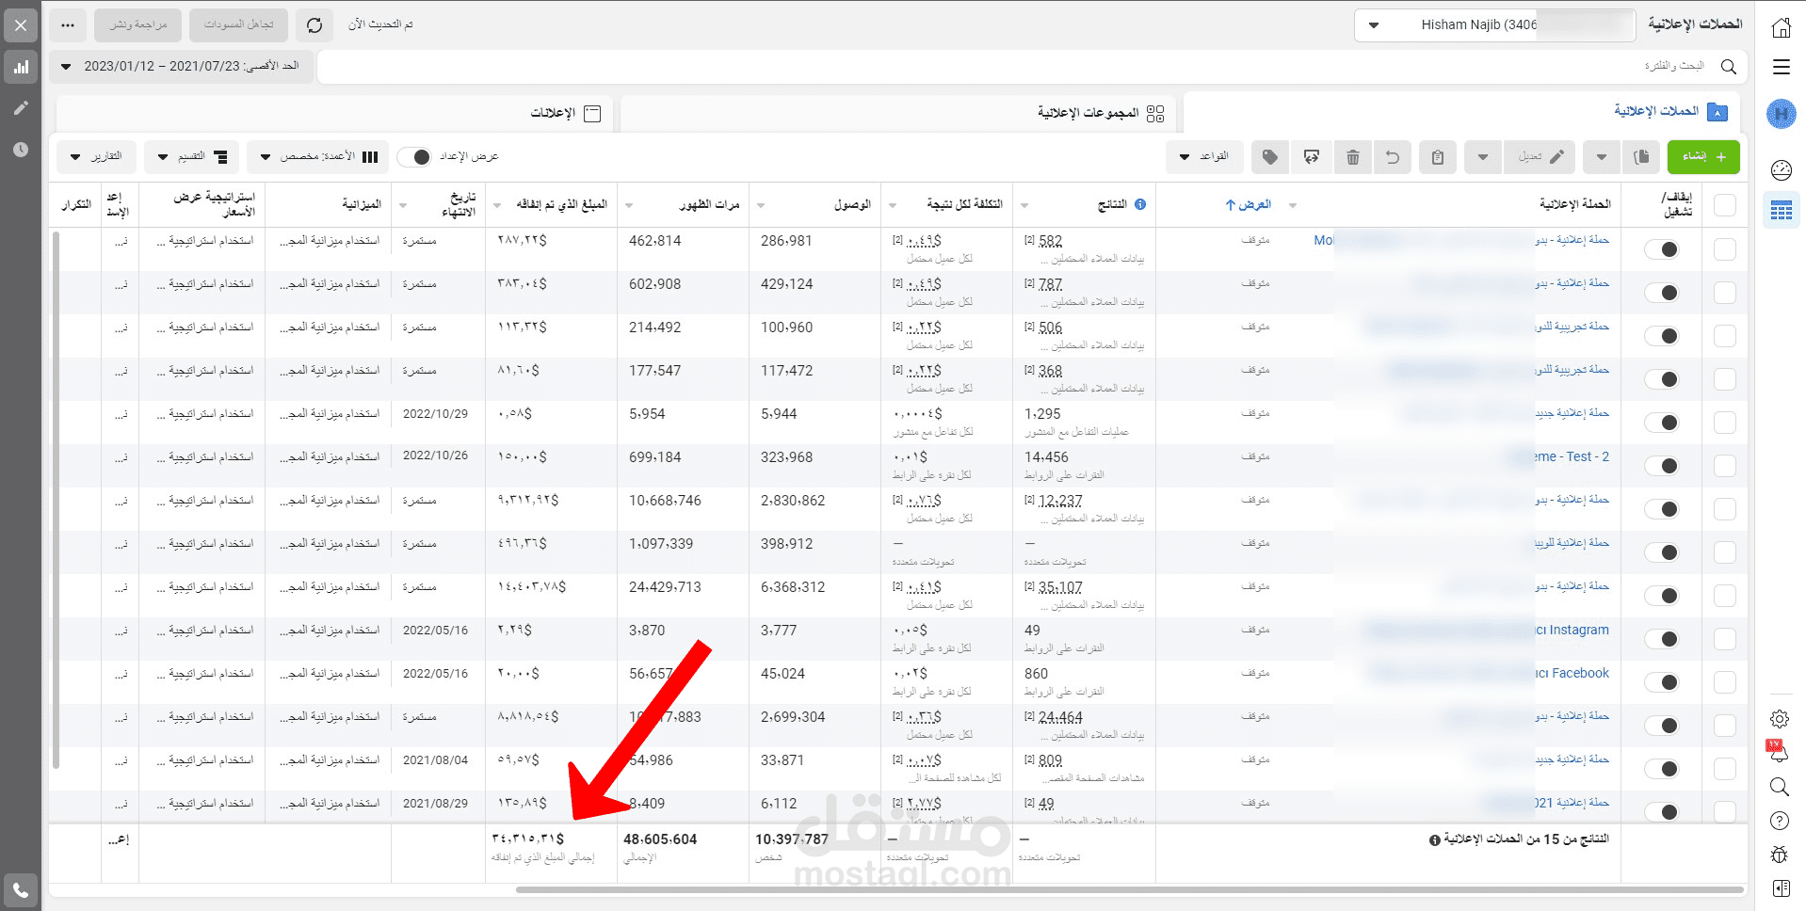
Task: Click the blue H account avatar
Action: click(1781, 115)
